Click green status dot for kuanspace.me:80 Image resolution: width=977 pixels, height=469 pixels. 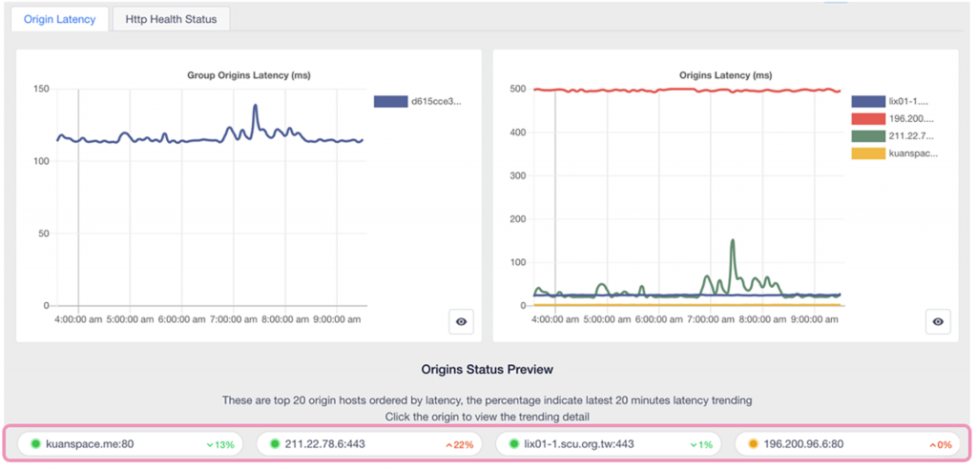click(x=35, y=443)
